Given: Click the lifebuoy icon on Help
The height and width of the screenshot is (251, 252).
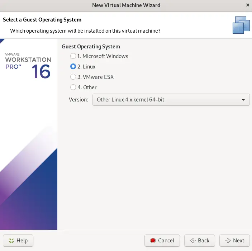Looking at the screenshot, I should tap(11, 241).
